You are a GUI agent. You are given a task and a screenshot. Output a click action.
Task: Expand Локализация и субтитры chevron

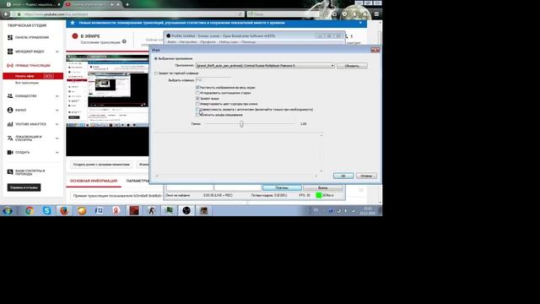pyautogui.click(x=57, y=138)
